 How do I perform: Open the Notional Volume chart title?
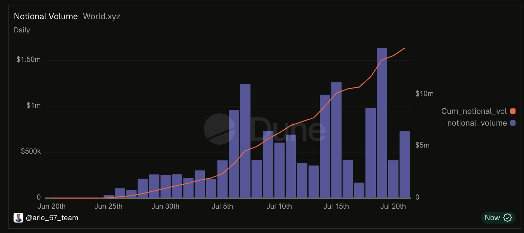(x=46, y=16)
